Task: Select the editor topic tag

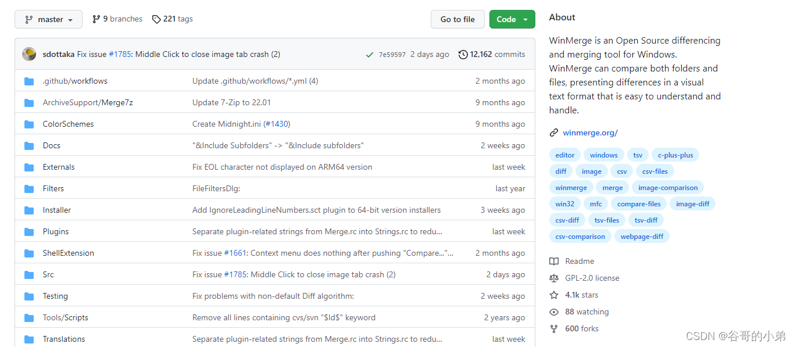Action: 565,155
